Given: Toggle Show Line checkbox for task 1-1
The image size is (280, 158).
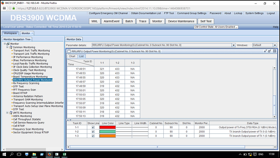Looking at the screenshot, I should tap(93, 127).
